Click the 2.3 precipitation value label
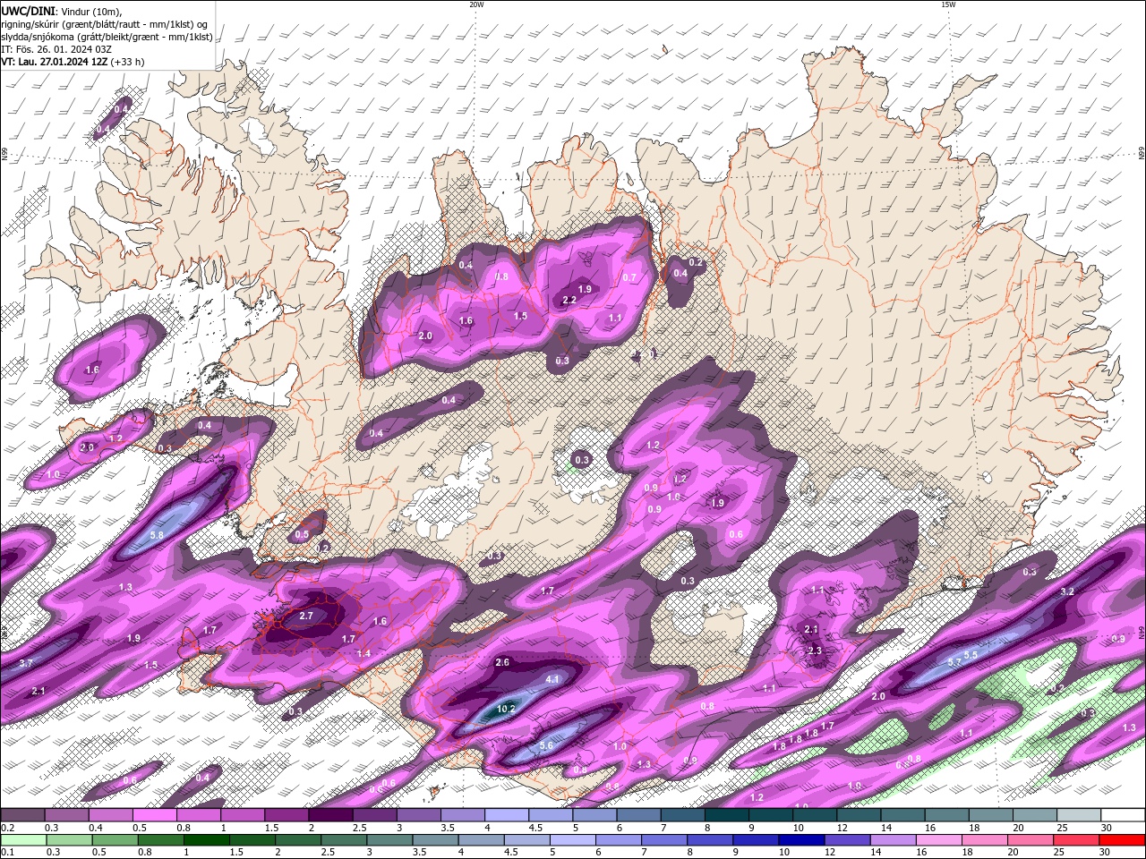This screenshot has width=1146, height=859. 815,651
